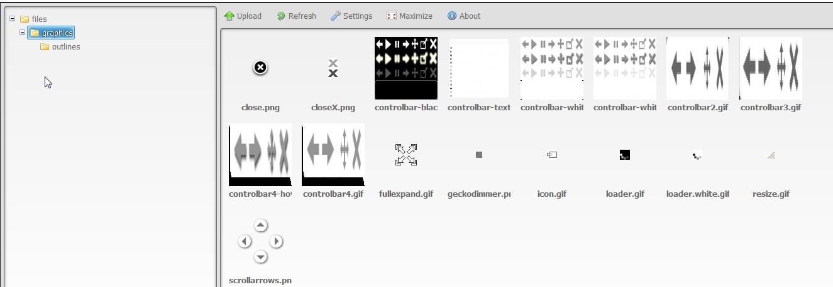Click the files root folder icon
833x287 pixels.
point(25,19)
